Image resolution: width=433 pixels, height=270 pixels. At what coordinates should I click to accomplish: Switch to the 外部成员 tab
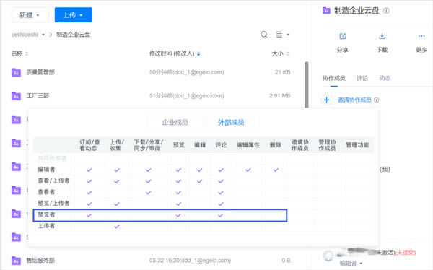click(x=231, y=123)
